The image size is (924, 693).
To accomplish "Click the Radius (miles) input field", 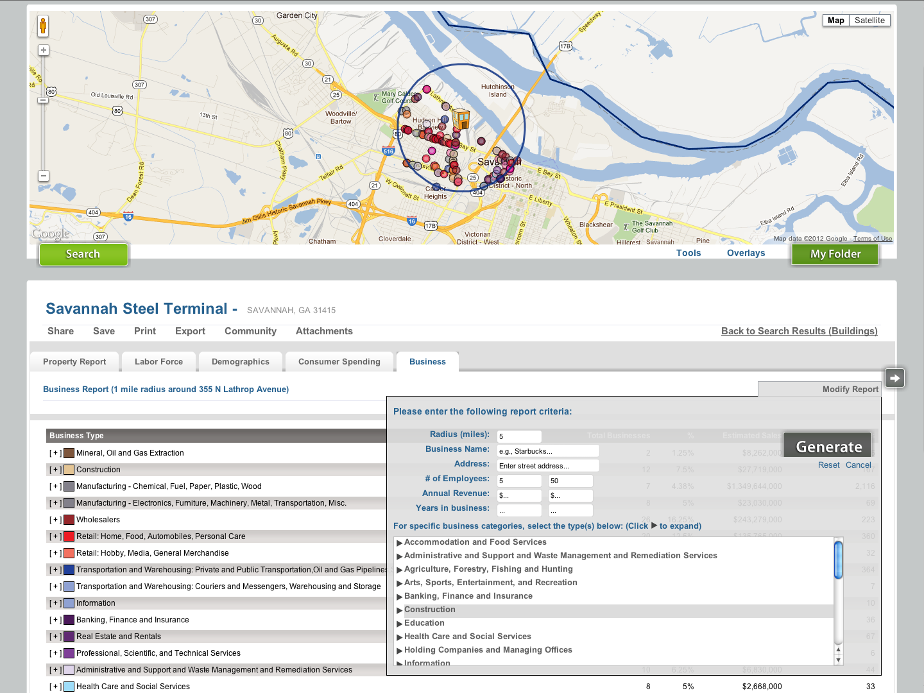I will [518, 436].
